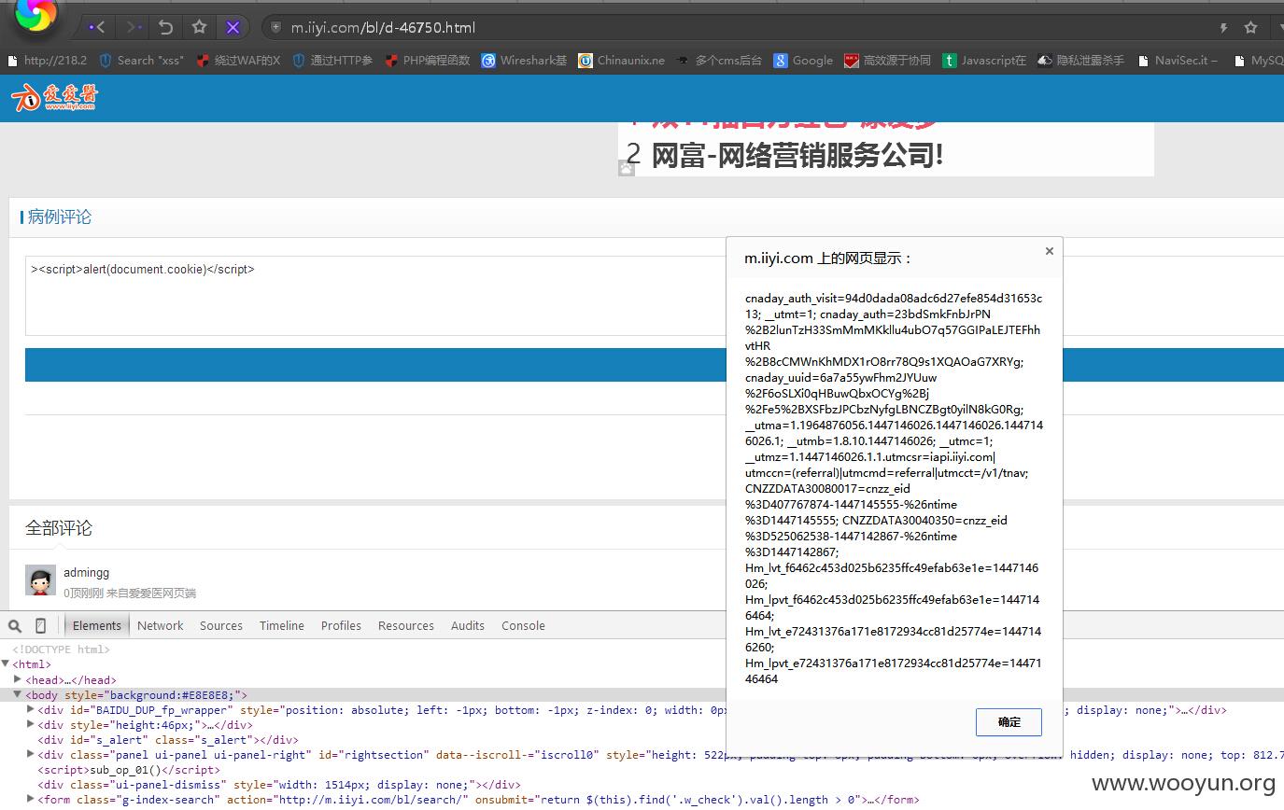Open the 多个cms后台 bookmark
Viewport: 1284px width, 810px height.
719,60
